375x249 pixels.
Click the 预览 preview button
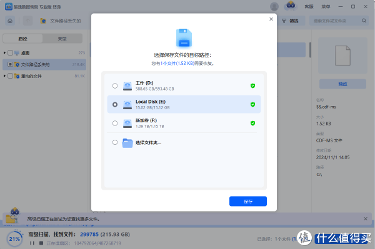(342, 84)
